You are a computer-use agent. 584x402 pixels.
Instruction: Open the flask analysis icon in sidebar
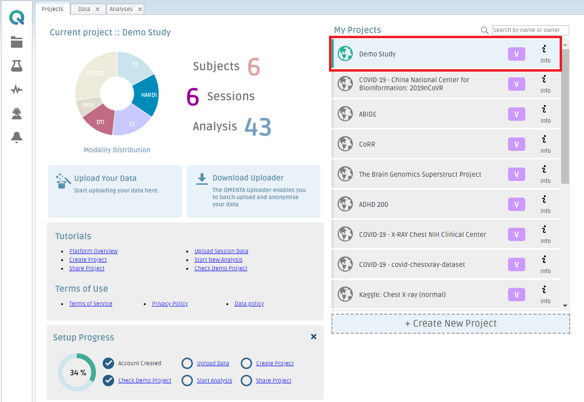click(x=17, y=66)
